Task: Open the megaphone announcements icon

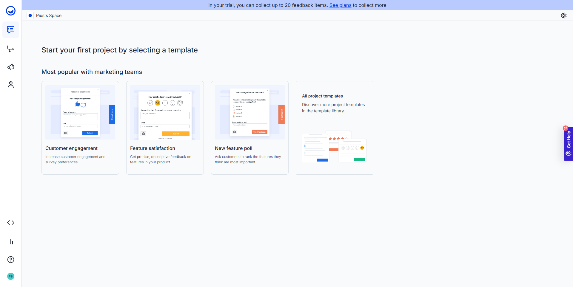Action: point(11,67)
